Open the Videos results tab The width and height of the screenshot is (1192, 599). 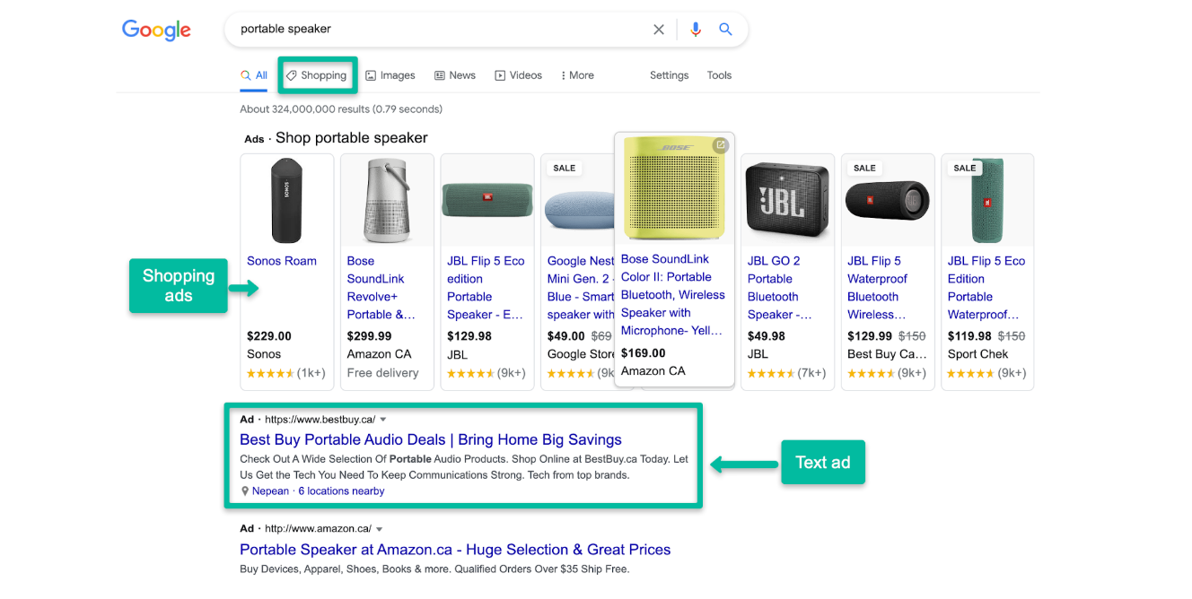(x=519, y=75)
